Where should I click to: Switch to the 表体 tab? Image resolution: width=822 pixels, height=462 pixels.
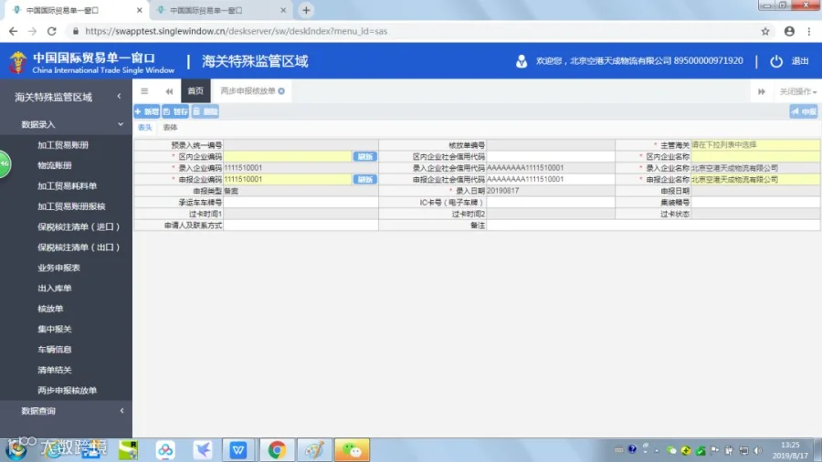click(170, 128)
